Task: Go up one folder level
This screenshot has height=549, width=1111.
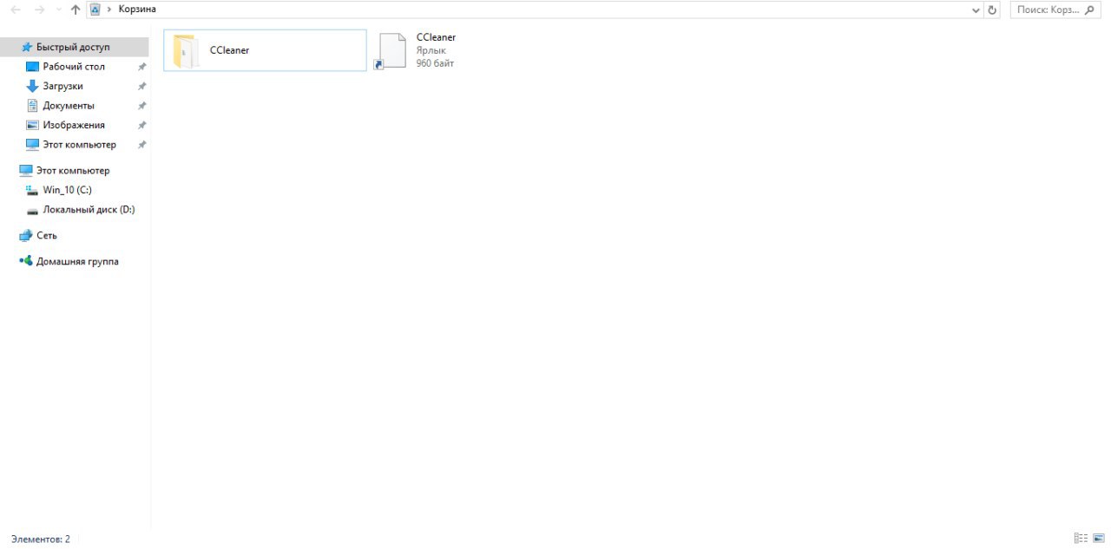Action: point(76,10)
